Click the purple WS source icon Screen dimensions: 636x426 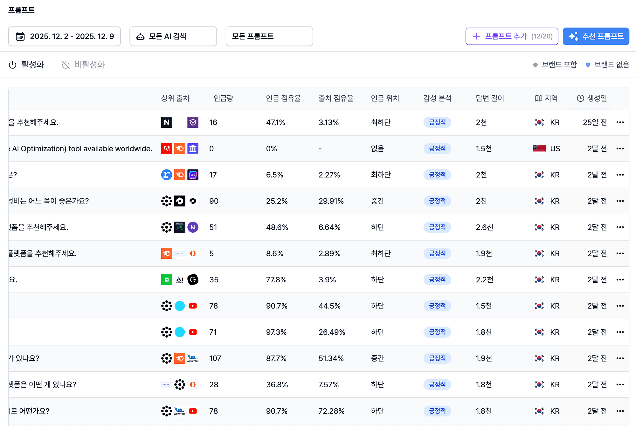pyautogui.click(x=193, y=175)
